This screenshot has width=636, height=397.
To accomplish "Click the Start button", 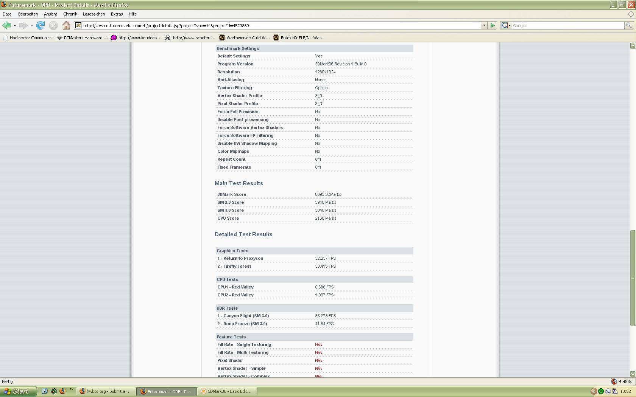I will coord(18,391).
